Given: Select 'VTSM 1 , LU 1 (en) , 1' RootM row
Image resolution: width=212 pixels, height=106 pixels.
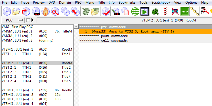Looking at the screenshot, I should tap(37, 49).
